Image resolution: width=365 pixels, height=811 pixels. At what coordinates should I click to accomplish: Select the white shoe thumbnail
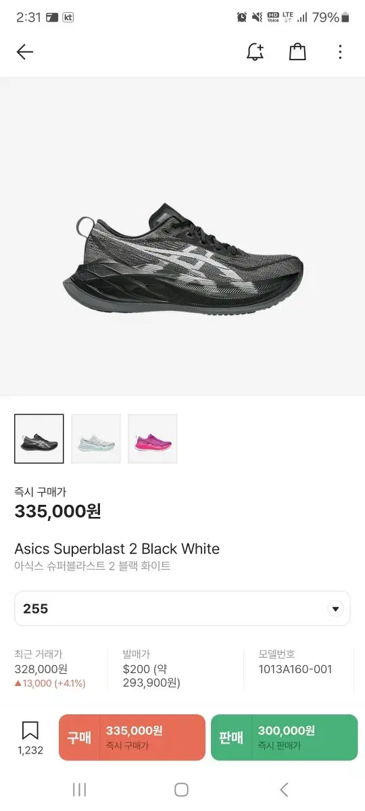96,439
